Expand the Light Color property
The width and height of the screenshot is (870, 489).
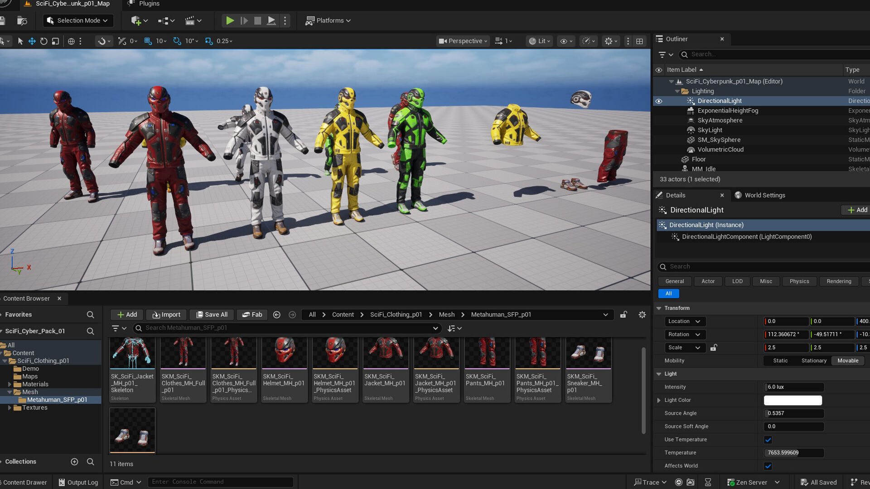[x=659, y=400]
